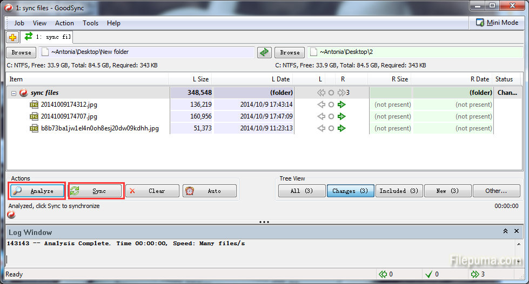Click the green sync direction arrow button
The width and height of the screenshot is (529, 284).
pyautogui.click(x=264, y=52)
